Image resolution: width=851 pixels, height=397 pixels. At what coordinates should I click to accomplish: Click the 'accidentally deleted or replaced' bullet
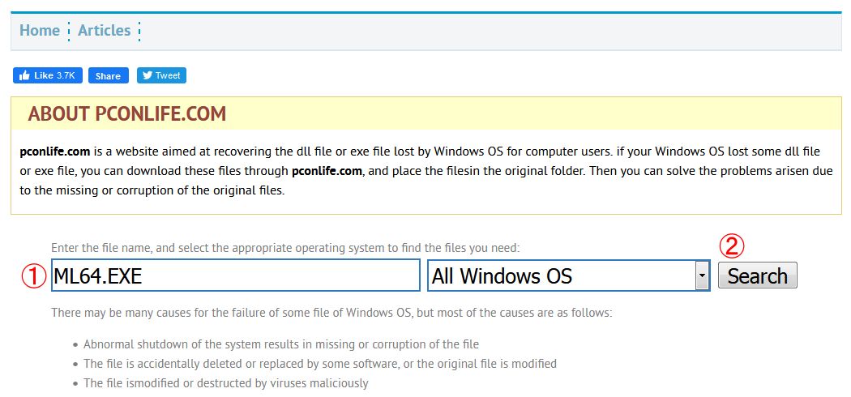319,364
